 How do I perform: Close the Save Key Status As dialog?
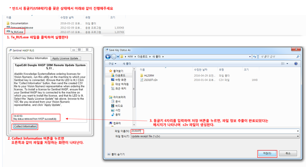(x=296, y=49)
